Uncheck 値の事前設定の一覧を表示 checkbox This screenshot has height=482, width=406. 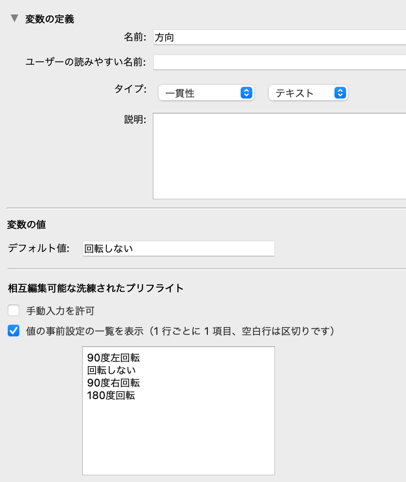click(14, 331)
